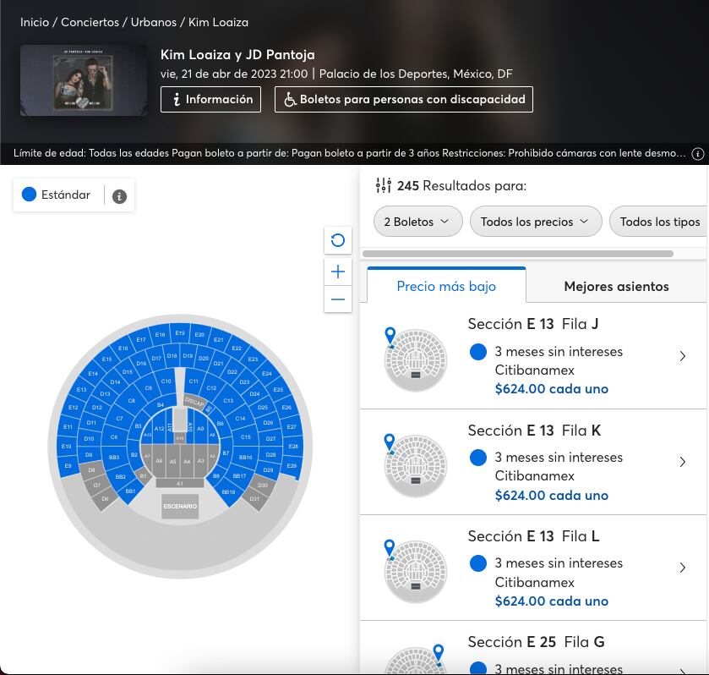
Task: Click the map pin on the first listing thumbnail
Action: (x=390, y=336)
